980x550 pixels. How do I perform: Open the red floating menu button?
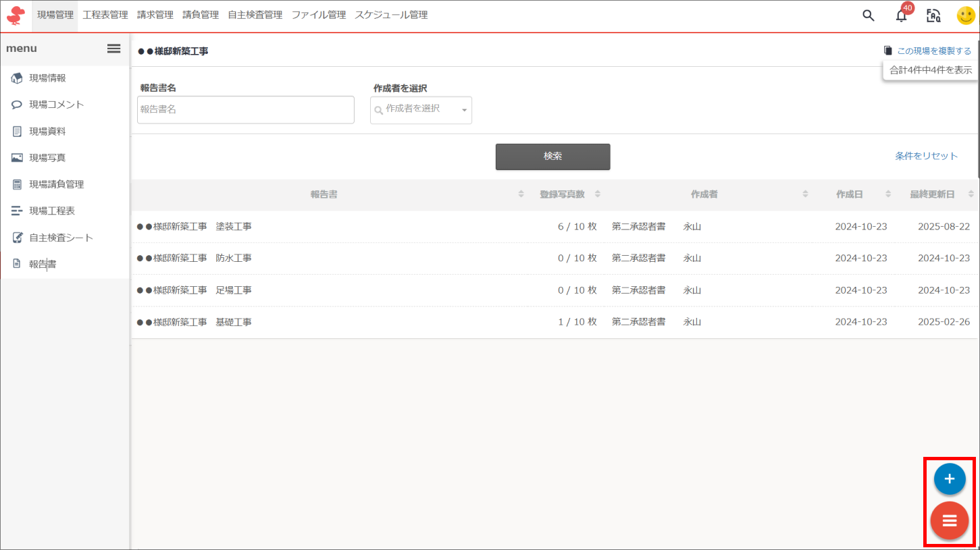point(949,521)
